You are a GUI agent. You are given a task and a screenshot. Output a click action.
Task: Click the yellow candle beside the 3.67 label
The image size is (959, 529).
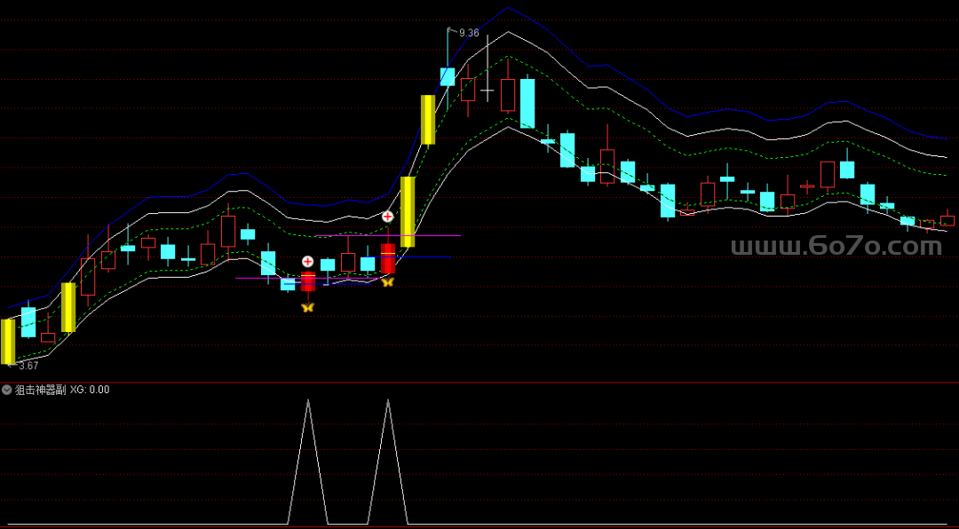[x=8, y=342]
